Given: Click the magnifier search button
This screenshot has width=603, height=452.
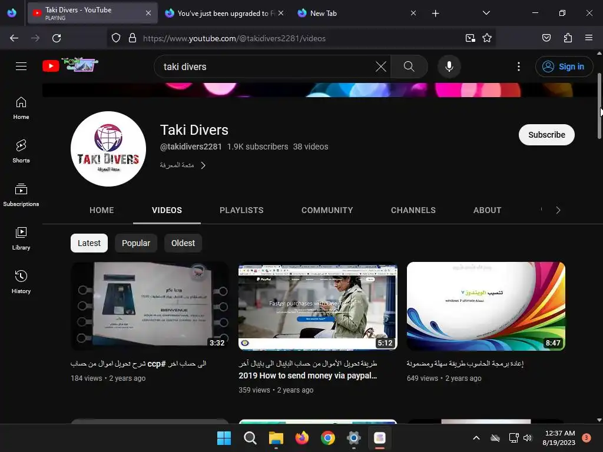Looking at the screenshot, I should (409, 67).
